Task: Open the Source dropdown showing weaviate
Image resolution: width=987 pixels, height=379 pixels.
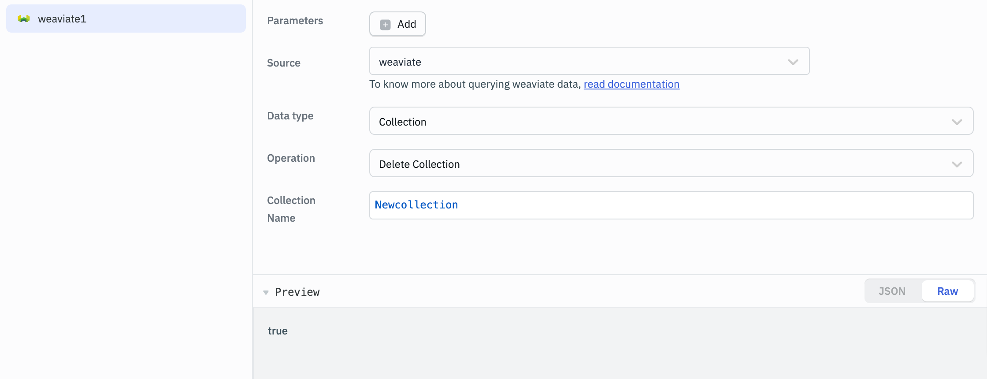Action: (589, 61)
